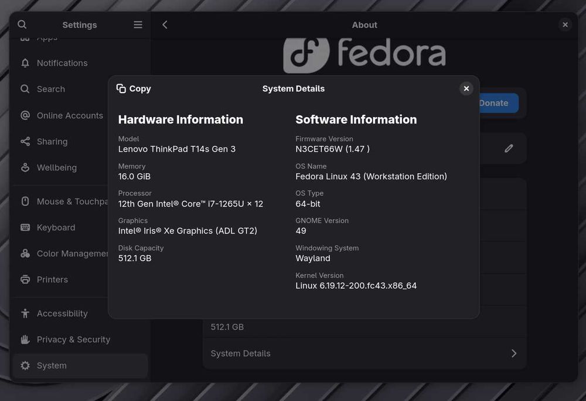Click the Printers icon in sidebar
586x401 pixels.
[25, 280]
